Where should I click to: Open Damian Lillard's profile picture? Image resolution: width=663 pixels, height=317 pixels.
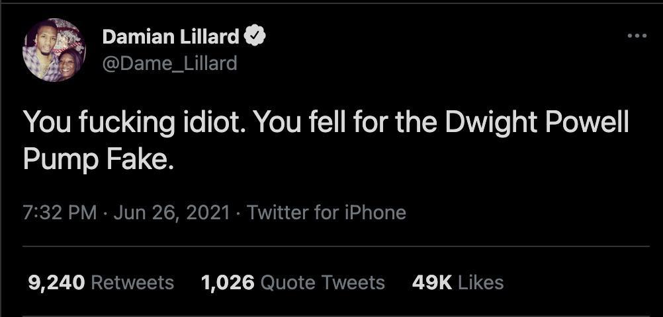point(54,50)
